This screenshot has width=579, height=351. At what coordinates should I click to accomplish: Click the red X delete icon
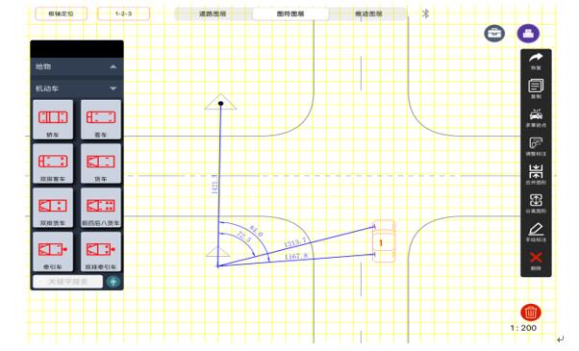(x=536, y=261)
